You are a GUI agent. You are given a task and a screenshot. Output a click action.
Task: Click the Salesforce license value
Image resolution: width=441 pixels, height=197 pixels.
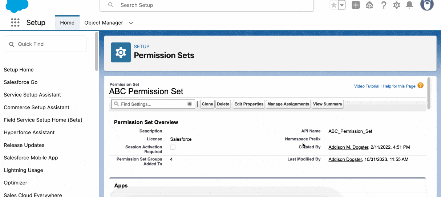coord(181,139)
